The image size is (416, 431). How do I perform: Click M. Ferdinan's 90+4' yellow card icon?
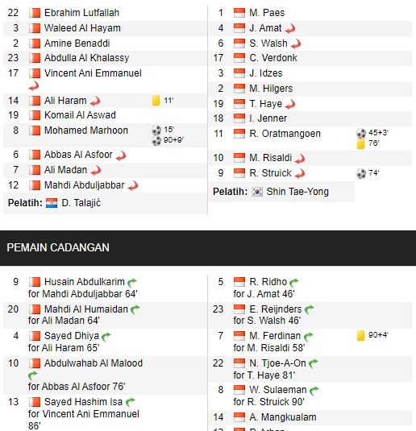pos(360,336)
